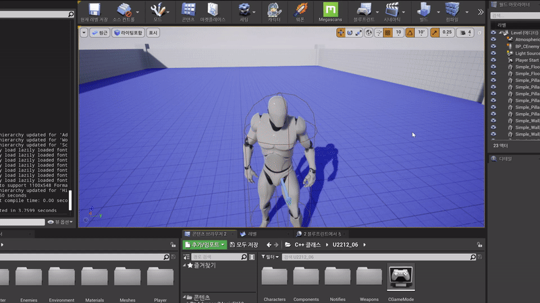540x303 pixels.
Task: Open the Cinematics dropdown arrow
Action: pyautogui.click(x=404, y=12)
